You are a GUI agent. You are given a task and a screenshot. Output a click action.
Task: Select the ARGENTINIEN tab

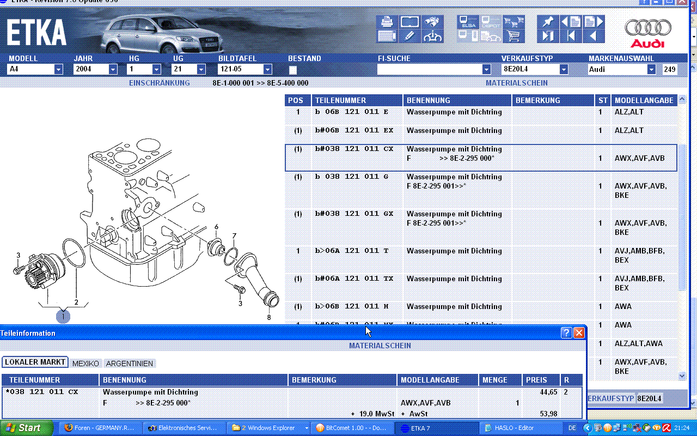pos(130,364)
